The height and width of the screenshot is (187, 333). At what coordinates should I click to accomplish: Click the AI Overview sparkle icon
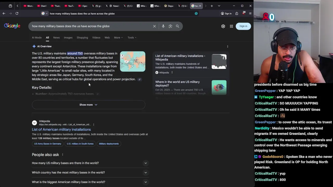(34, 46)
